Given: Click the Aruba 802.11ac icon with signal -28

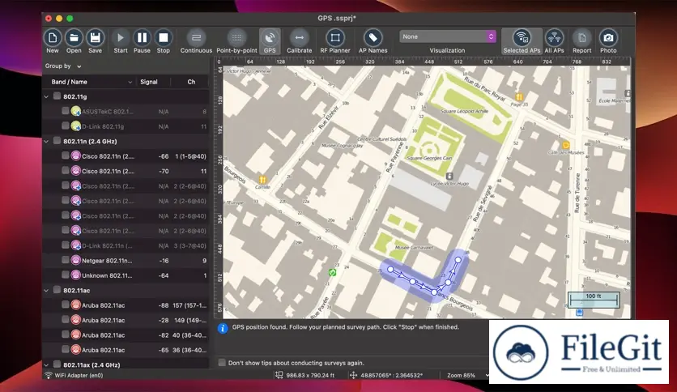Looking at the screenshot, I should coord(75,320).
